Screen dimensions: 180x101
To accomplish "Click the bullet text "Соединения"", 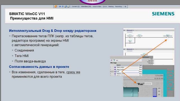I will click(x=24, y=50).
